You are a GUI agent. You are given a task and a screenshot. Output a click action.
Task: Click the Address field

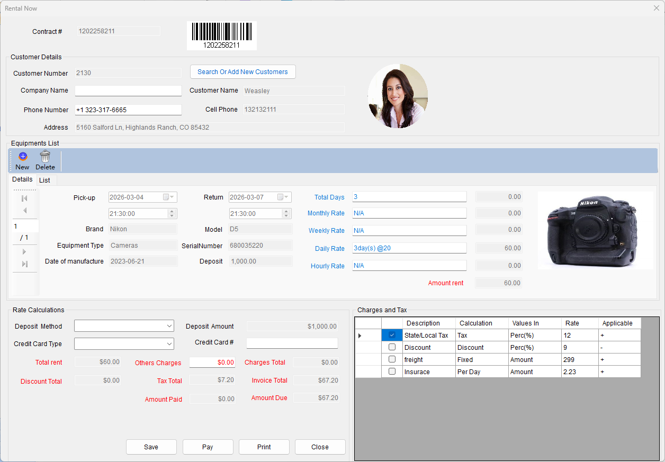(210, 128)
